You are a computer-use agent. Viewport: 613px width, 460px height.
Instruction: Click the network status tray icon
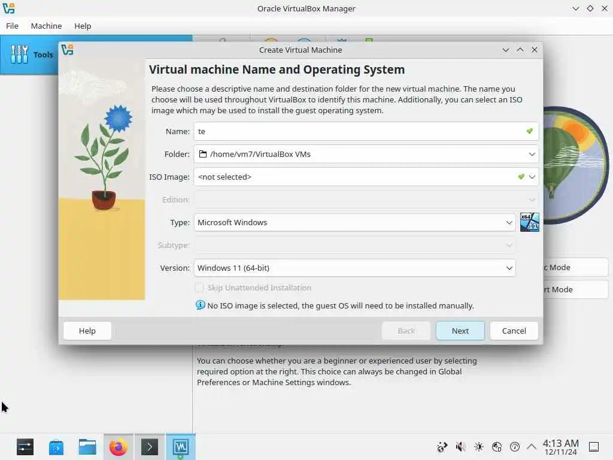coord(497,447)
